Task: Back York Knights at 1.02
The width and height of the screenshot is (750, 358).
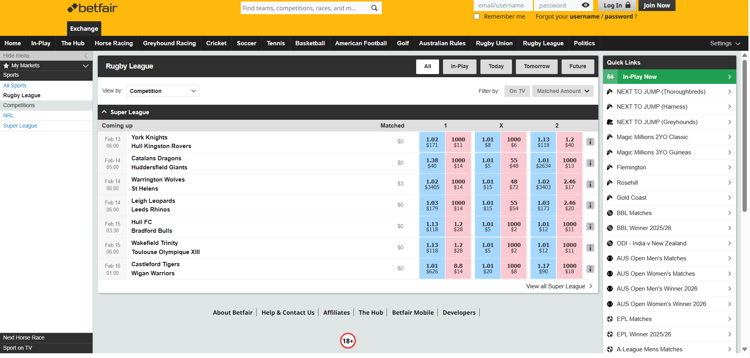Action: (432, 142)
